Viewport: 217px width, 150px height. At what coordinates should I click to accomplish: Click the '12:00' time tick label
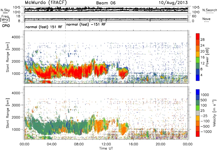[x=106, y=144]
